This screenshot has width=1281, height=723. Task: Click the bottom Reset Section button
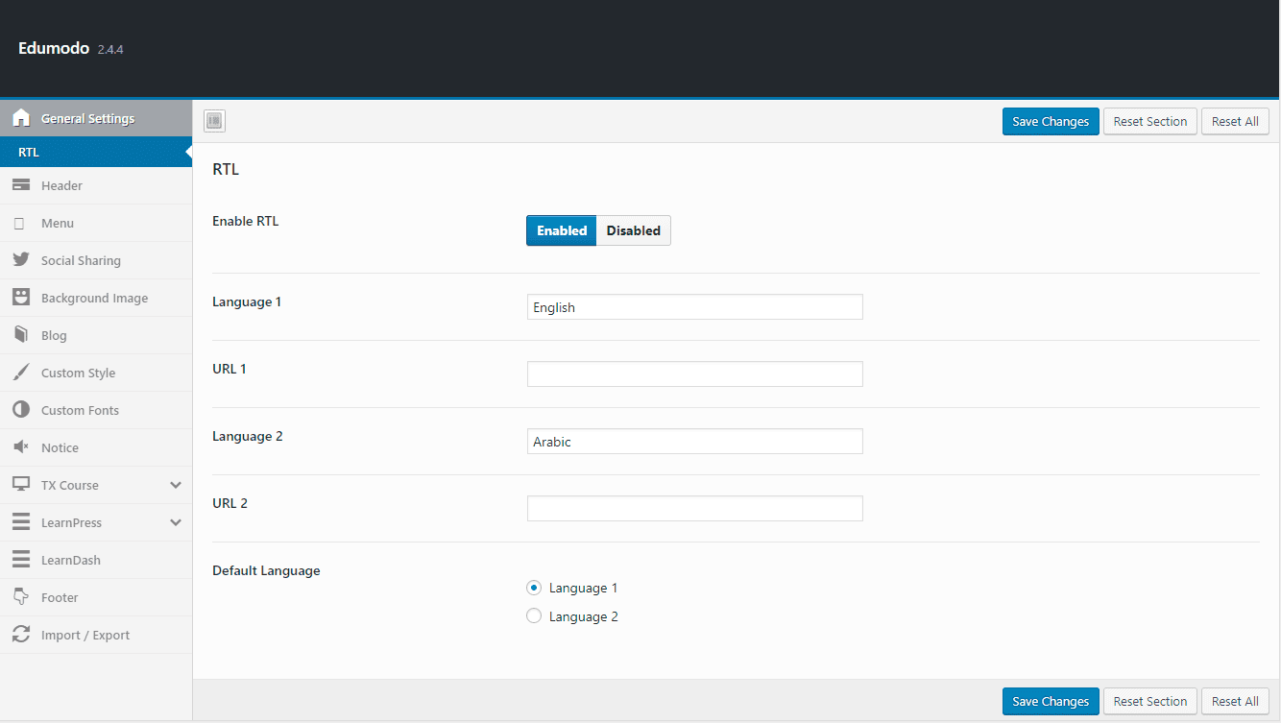1149,701
